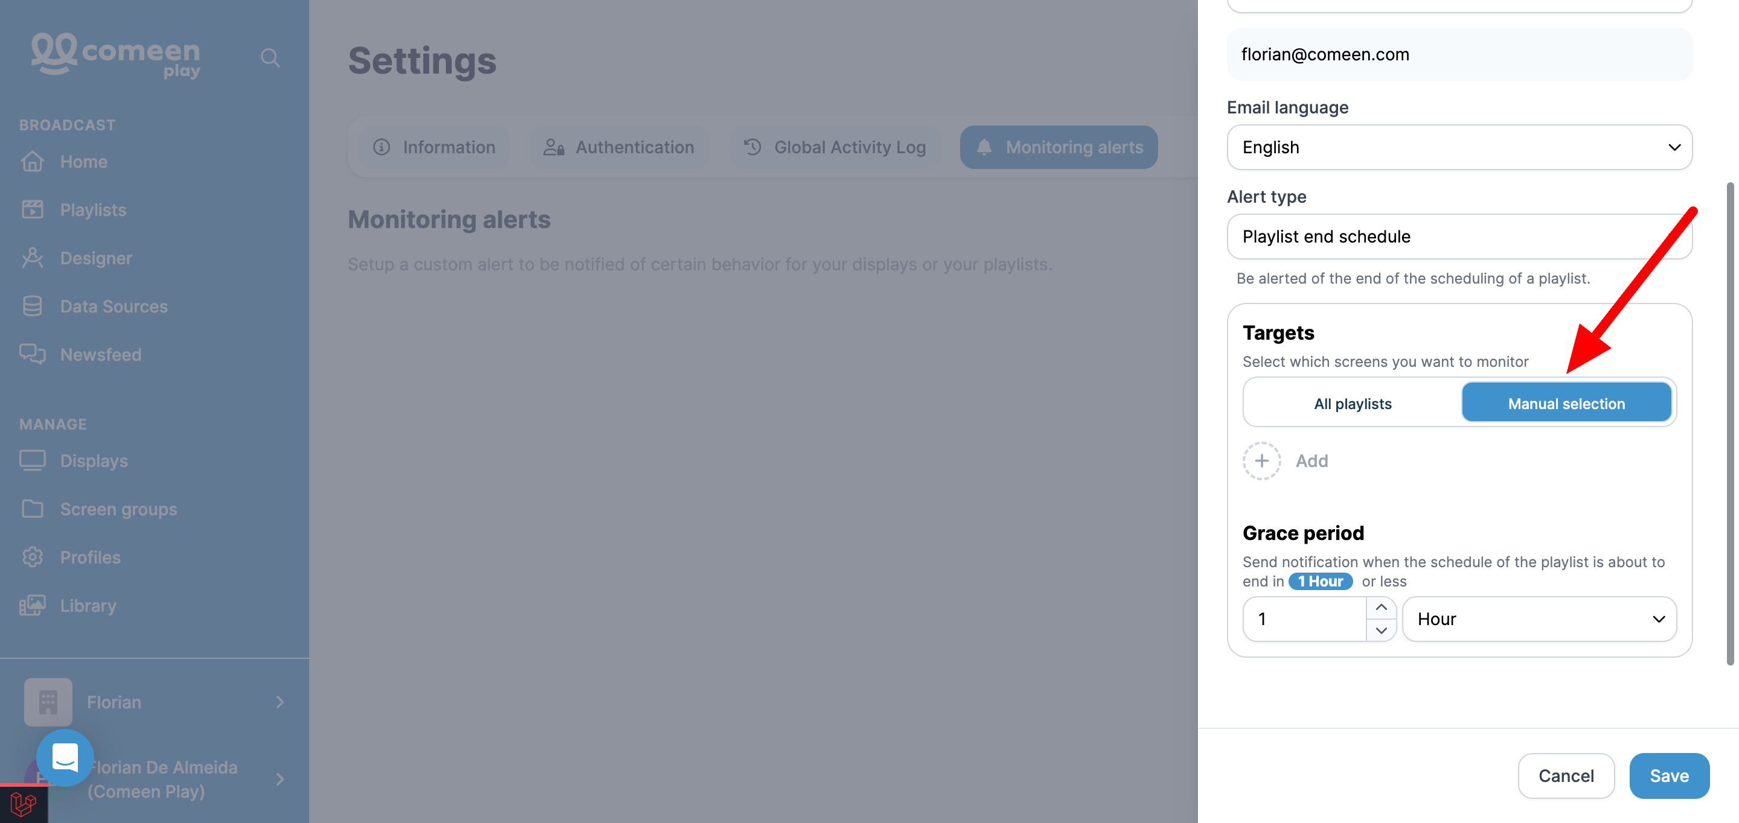The height and width of the screenshot is (823, 1739).
Task: Select Manual selection target option
Action: [x=1566, y=402]
